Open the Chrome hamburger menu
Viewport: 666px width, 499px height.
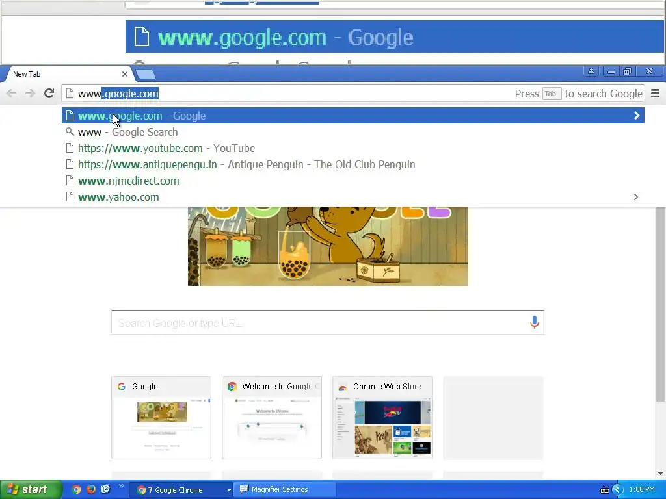[x=656, y=94]
